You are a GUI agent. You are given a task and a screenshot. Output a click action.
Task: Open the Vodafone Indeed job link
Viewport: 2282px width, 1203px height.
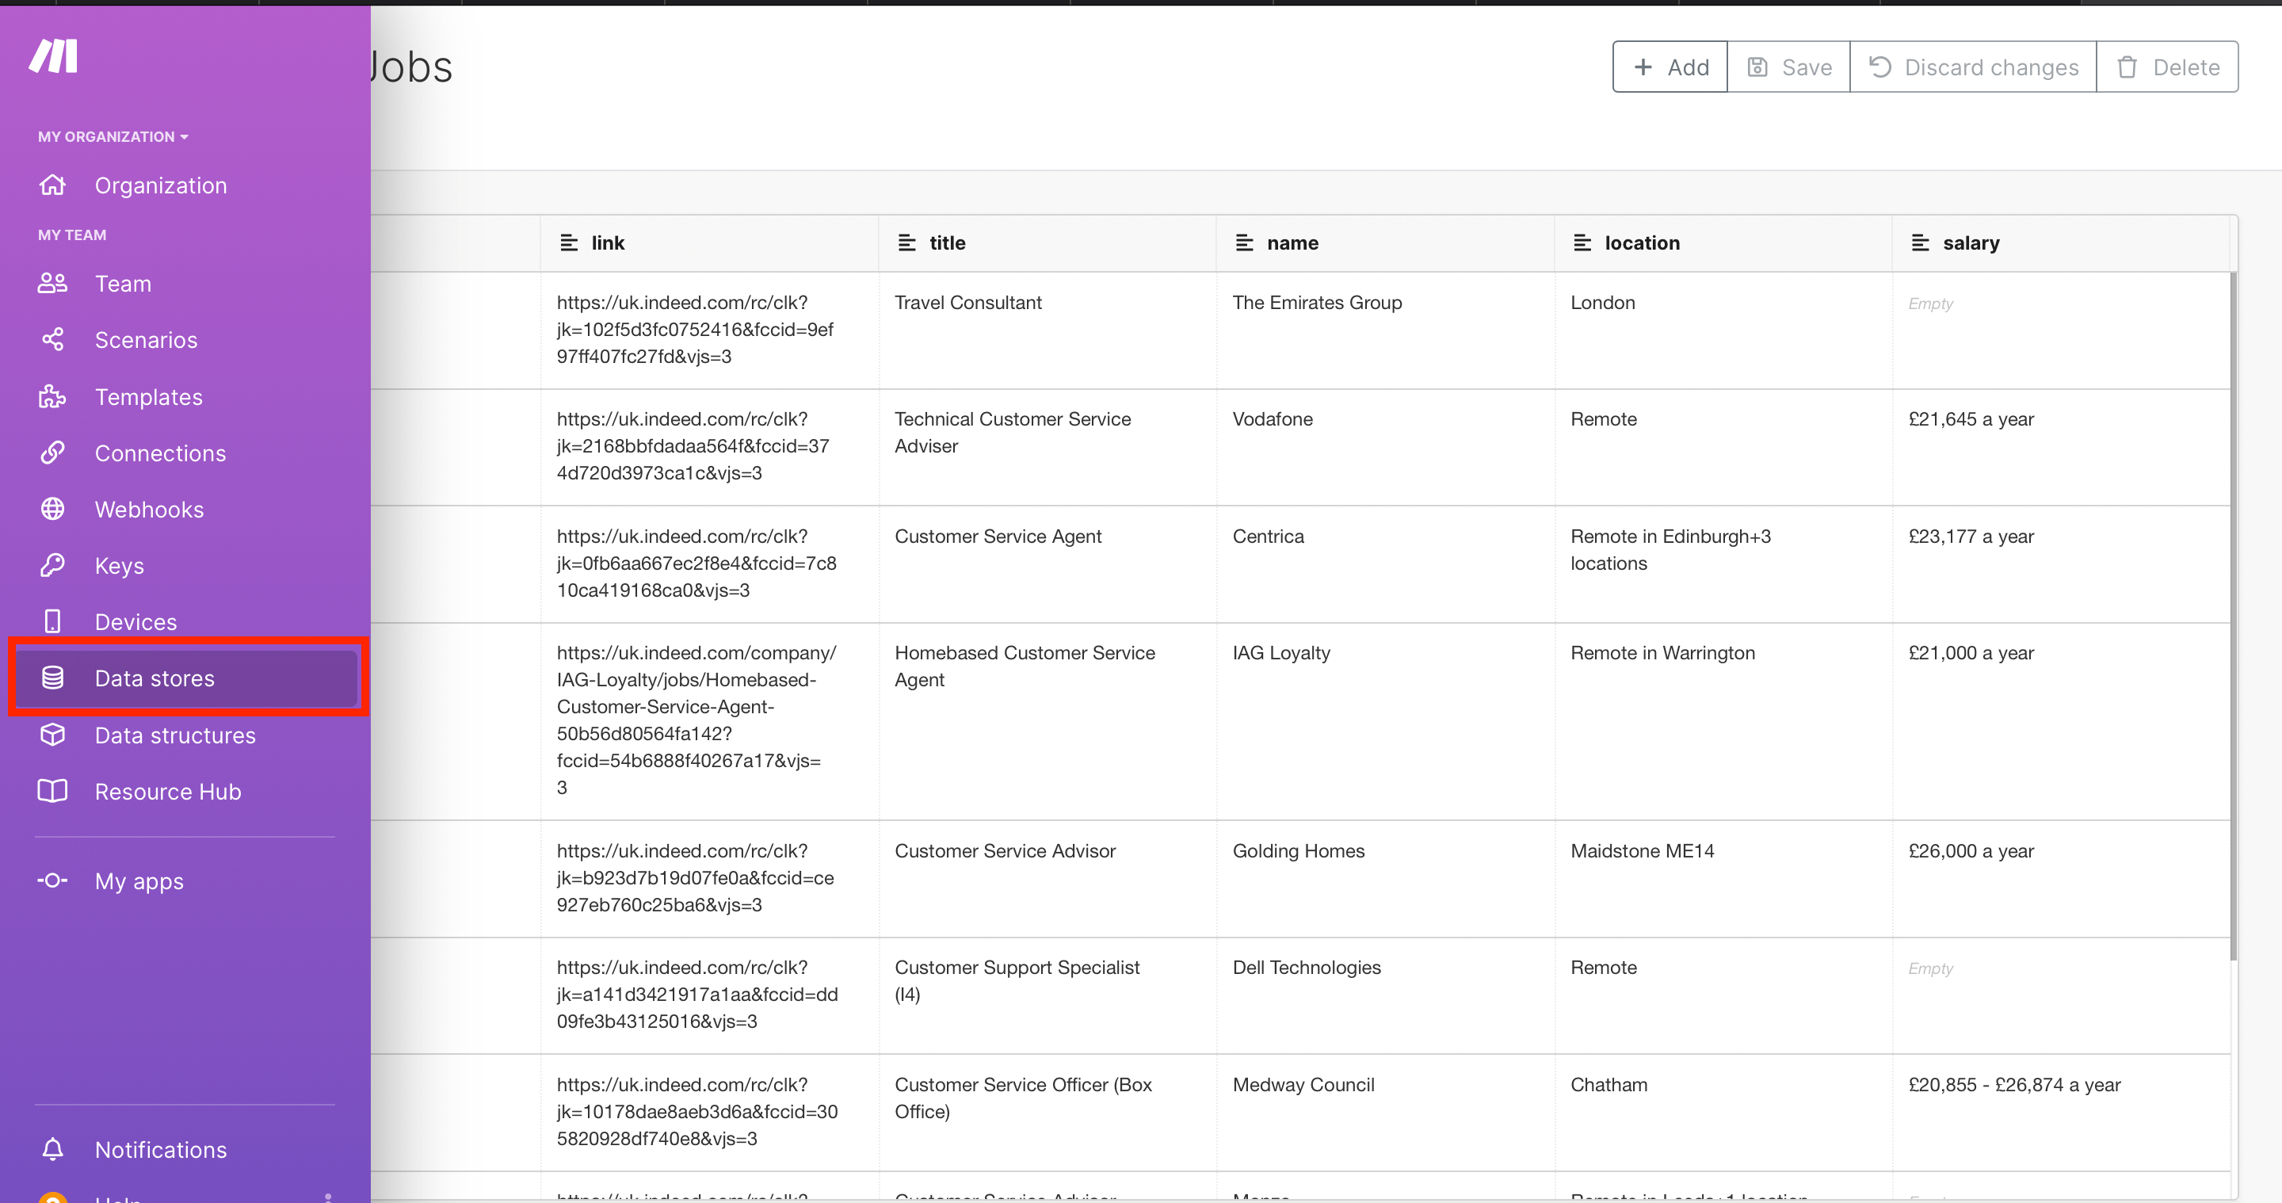pos(693,445)
